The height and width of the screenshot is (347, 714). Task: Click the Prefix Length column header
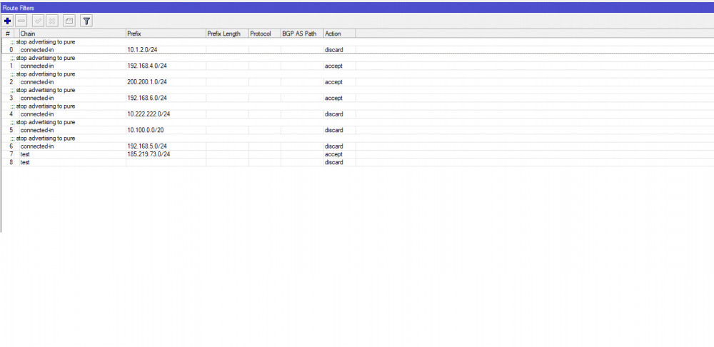[226, 34]
